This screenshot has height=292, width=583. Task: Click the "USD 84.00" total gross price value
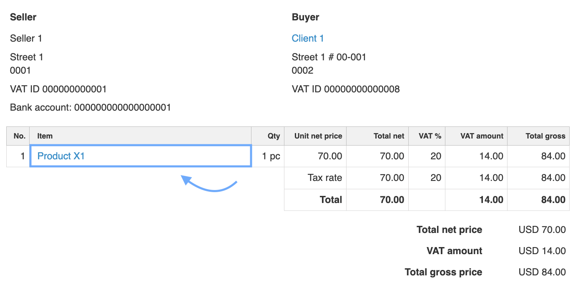pos(542,272)
